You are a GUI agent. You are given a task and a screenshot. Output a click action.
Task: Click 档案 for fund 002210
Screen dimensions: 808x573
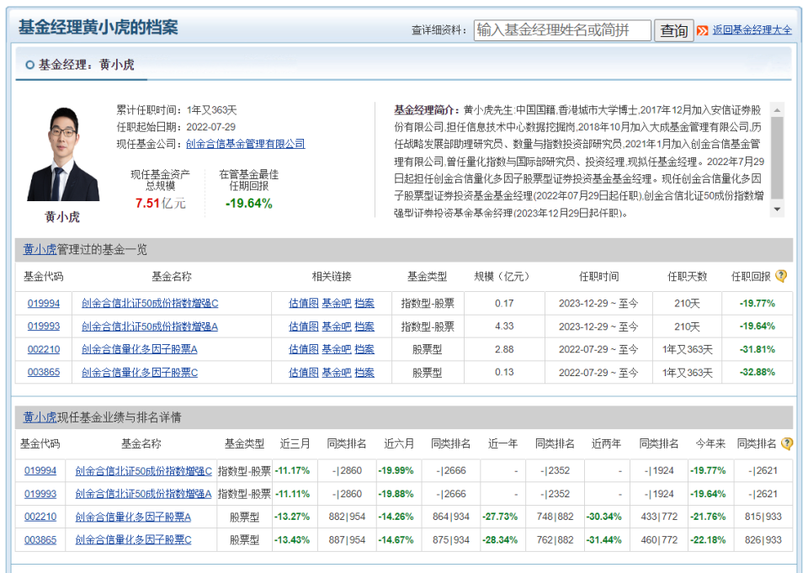364,349
